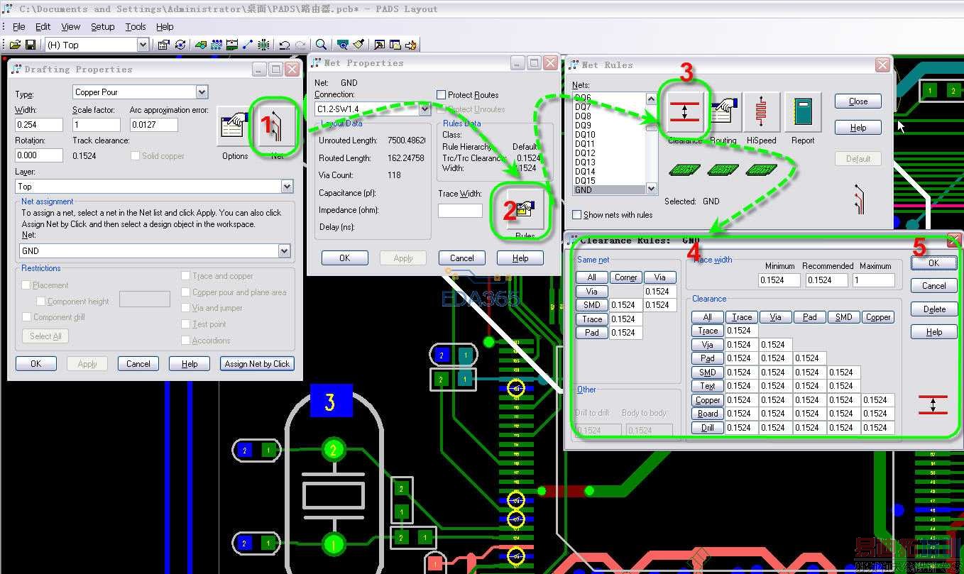The width and height of the screenshot is (964, 574).
Task: Click Close in the Net Rules dialog
Action: click(858, 101)
